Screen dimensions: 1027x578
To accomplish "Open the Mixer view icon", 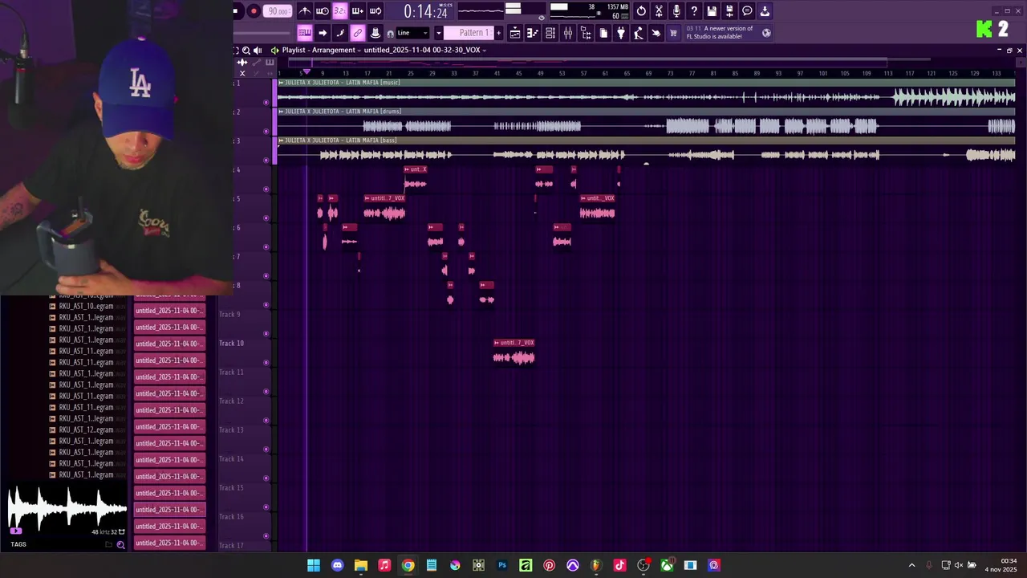I will click(568, 33).
